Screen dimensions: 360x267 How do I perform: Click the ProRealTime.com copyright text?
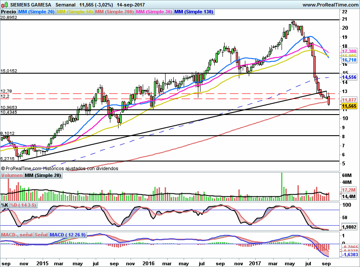click(x=59, y=168)
